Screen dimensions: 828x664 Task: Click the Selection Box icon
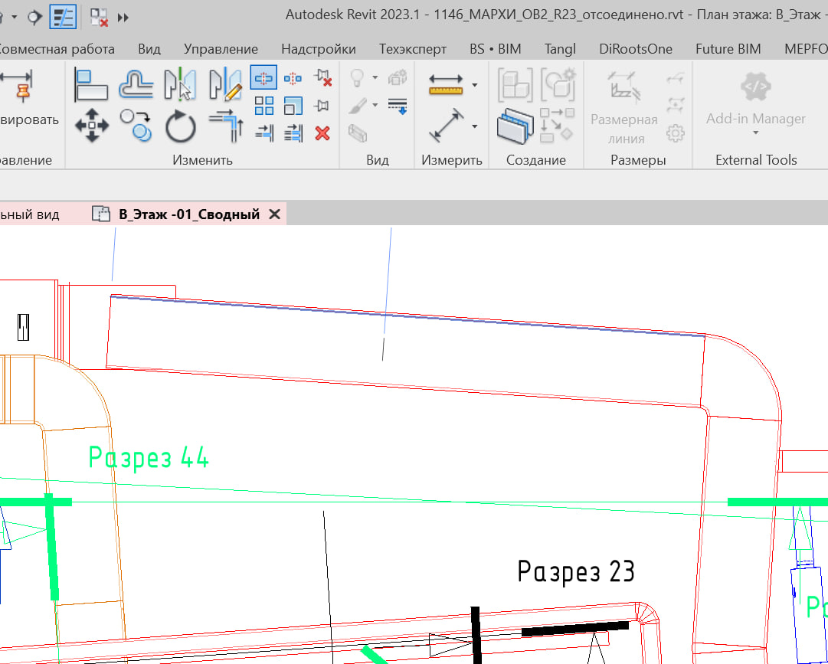pyautogui.click(x=358, y=133)
